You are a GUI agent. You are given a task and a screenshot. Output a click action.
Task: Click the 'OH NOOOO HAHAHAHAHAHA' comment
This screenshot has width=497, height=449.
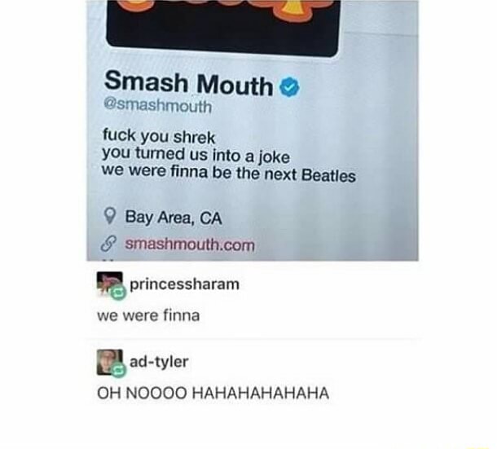(x=213, y=394)
